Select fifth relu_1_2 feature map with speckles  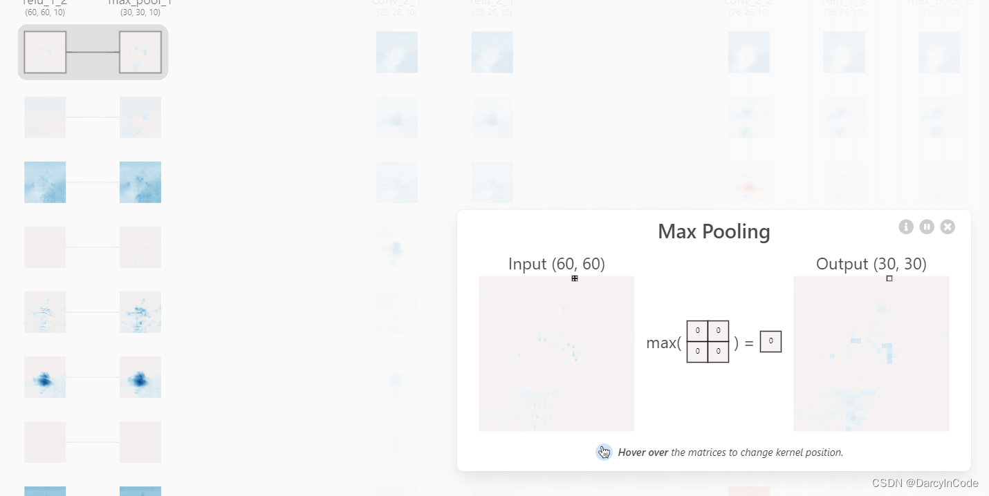coord(45,312)
